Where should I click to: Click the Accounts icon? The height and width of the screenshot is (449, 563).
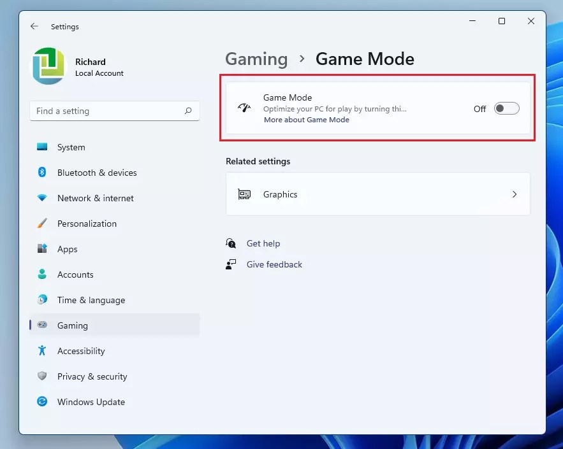click(x=43, y=274)
